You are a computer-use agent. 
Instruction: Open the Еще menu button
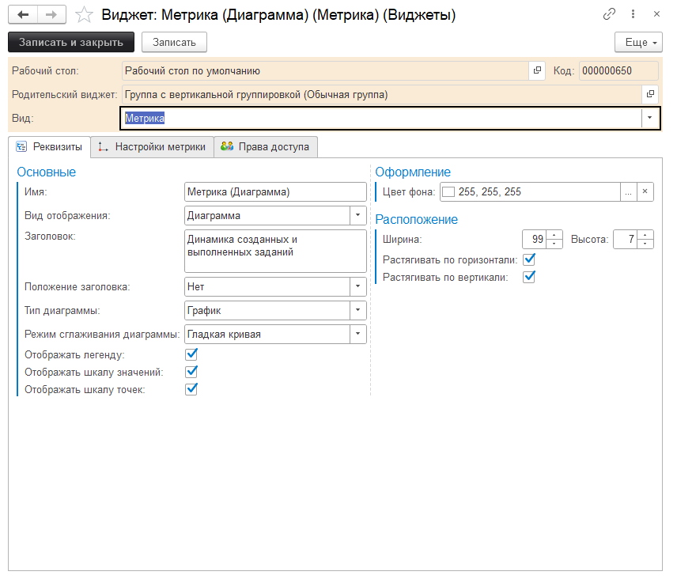click(x=637, y=42)
